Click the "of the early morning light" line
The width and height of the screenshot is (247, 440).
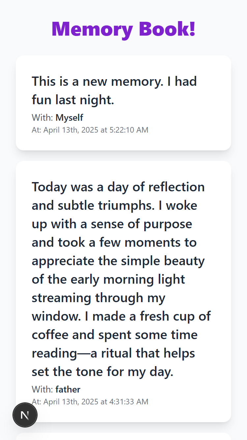point(108,279)
